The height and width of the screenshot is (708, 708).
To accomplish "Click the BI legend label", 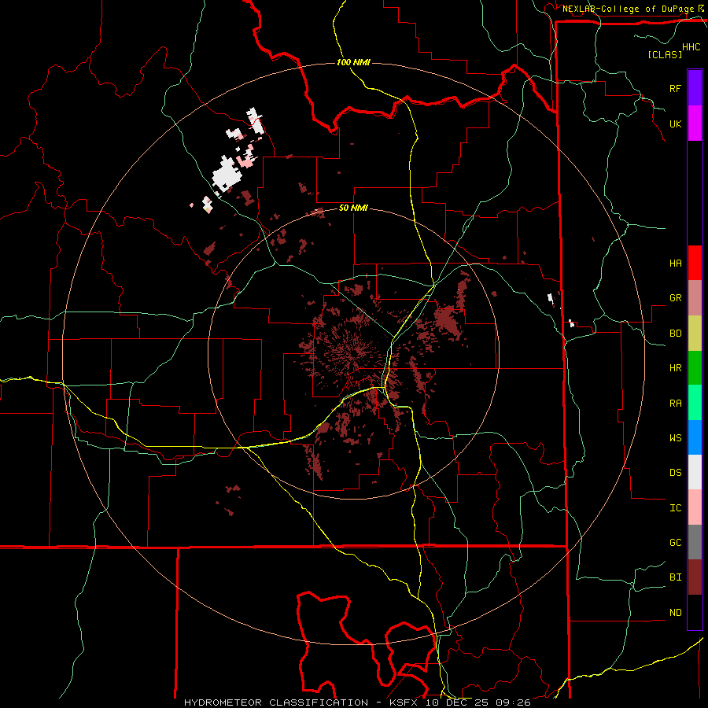I will click(x=675, y=577).
